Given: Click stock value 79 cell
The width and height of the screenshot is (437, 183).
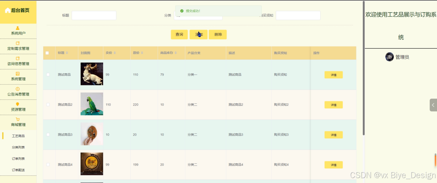Looking at the screenshot, I should (x=162, y=75).
